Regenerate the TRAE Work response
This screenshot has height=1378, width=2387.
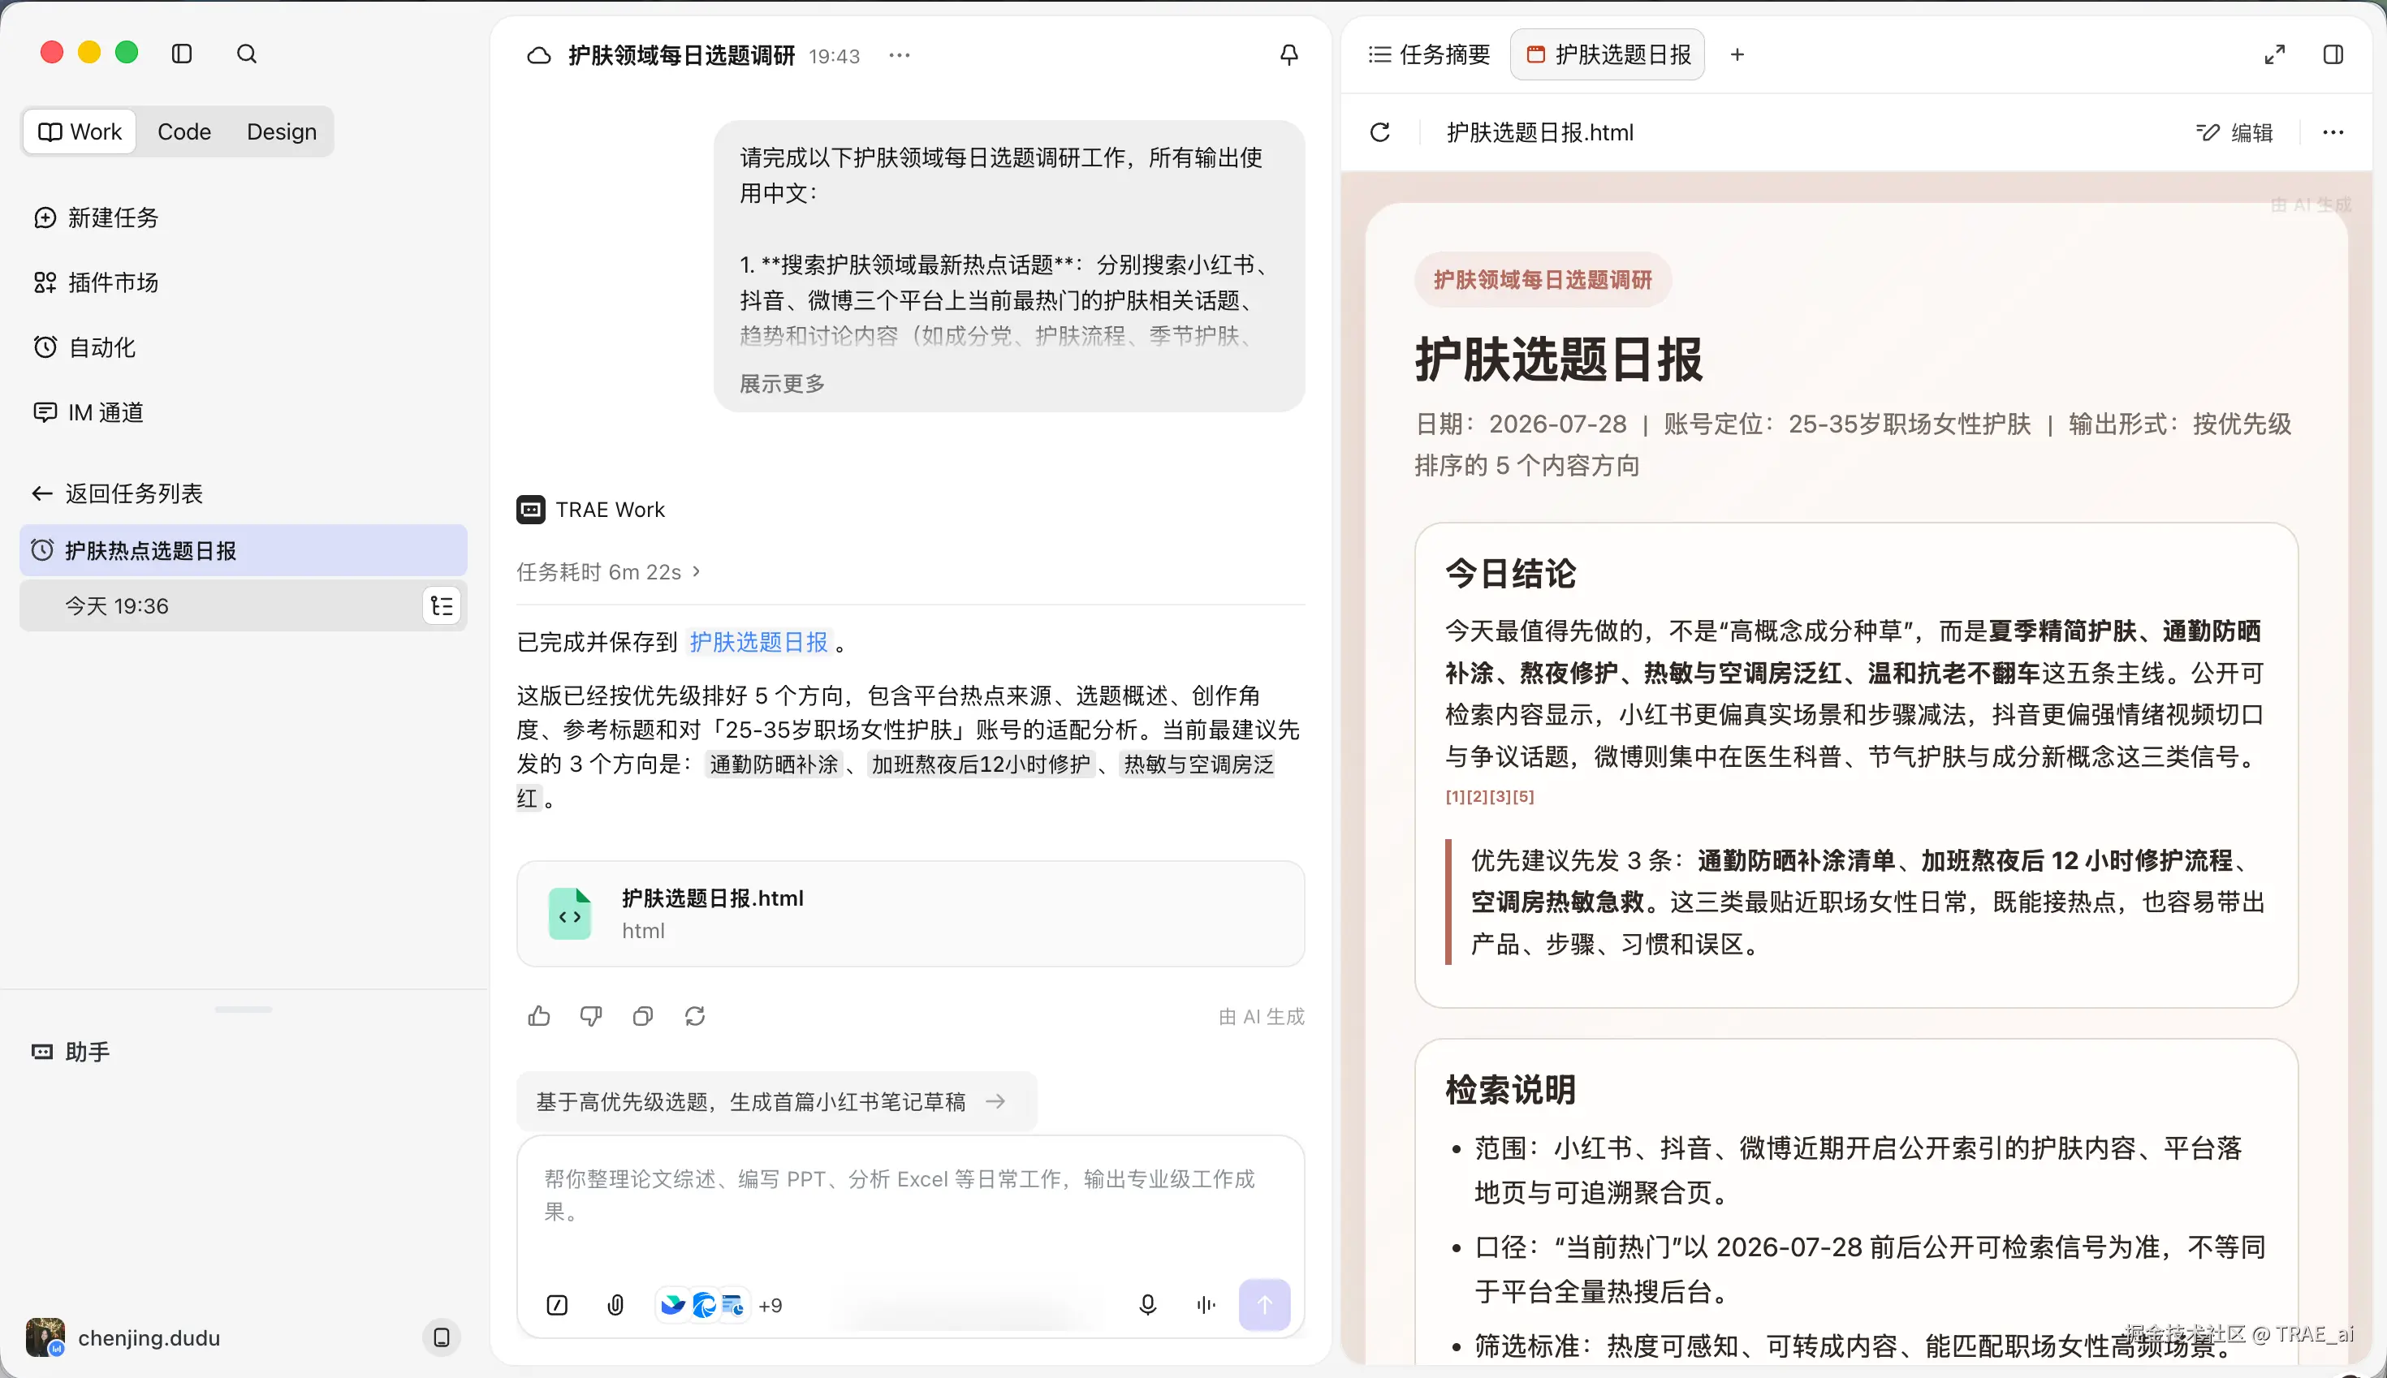[x=695, y=1017]
